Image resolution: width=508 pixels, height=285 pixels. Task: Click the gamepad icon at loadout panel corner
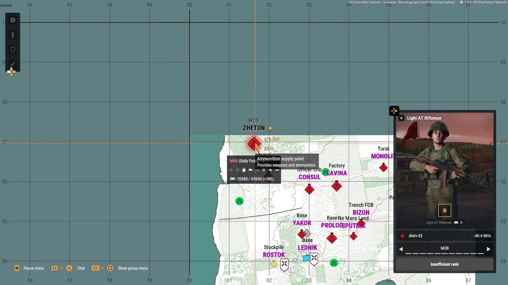tap(394, 111)
